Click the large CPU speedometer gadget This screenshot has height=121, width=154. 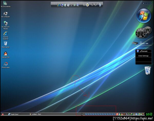pyautogui.click(x=141, y=33)
